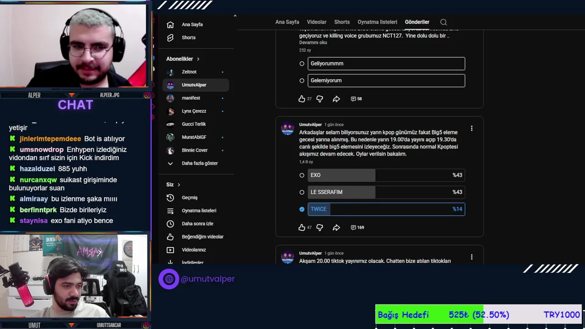Switch to Gönderiler channel tab
Image resolution: width=585 pixels, height=329 pixels.
tap(417, 22)
